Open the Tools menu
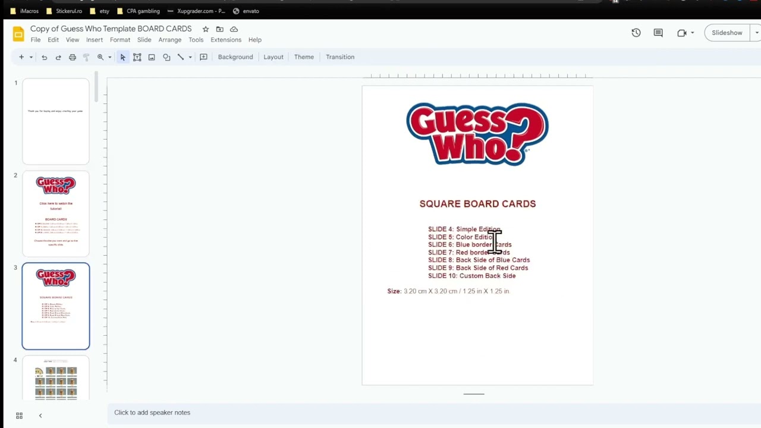 tap(196, 40)
